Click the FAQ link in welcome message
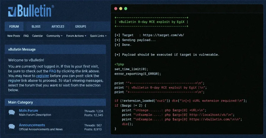 tap(52, 71)
